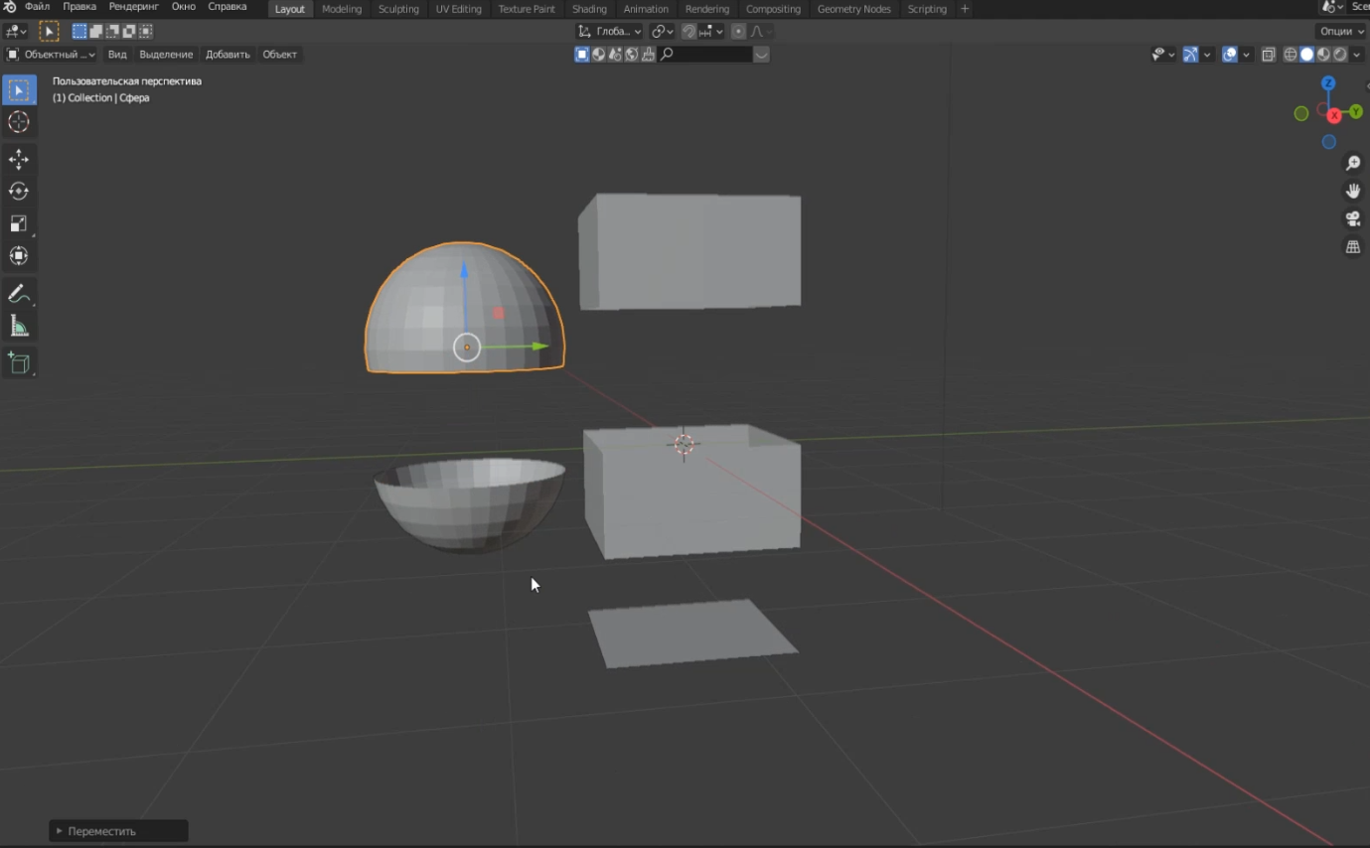This screenshot has width=1370, height=848.
Task: Open the Правка menu
Action: click(x=79, y=7)
